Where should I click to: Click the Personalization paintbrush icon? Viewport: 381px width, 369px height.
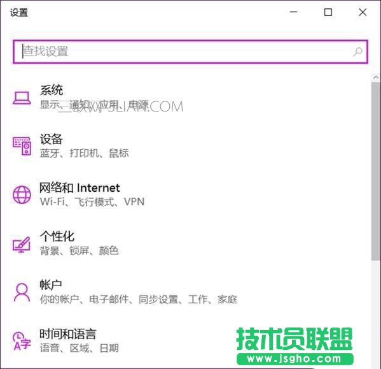[22, 245]
